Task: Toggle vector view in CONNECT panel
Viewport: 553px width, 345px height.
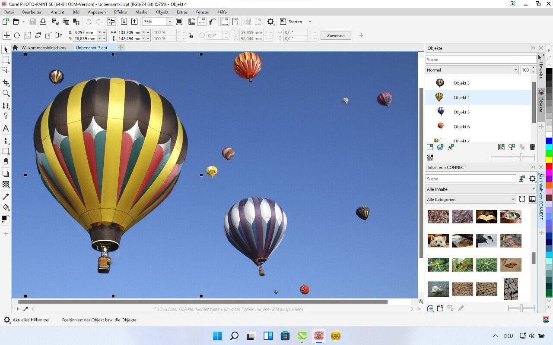Action: (x=522, y=199)
